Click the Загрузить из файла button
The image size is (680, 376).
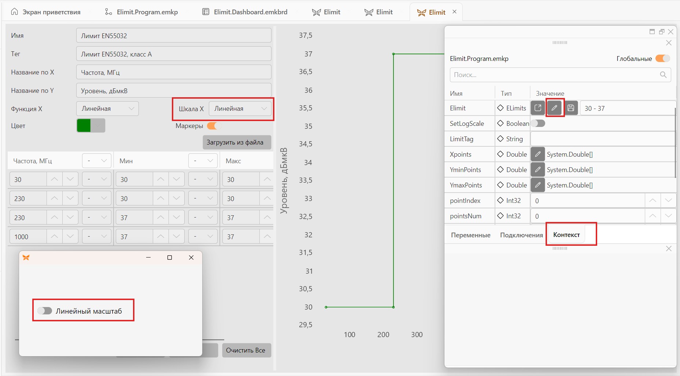coord(237,142)
